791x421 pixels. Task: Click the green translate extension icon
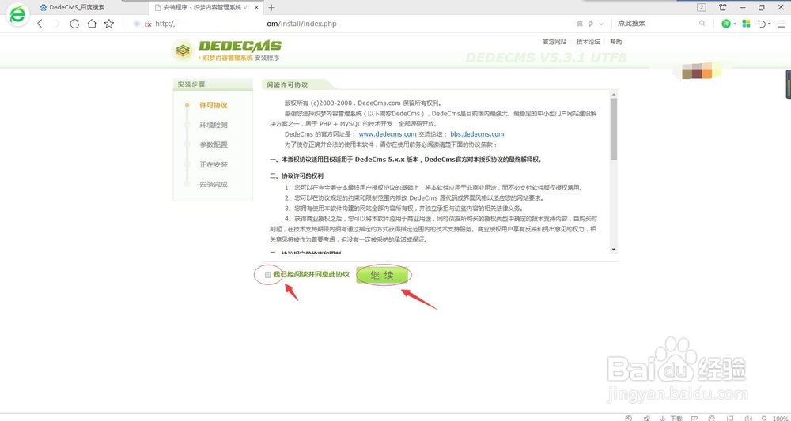tap(726, 24)
